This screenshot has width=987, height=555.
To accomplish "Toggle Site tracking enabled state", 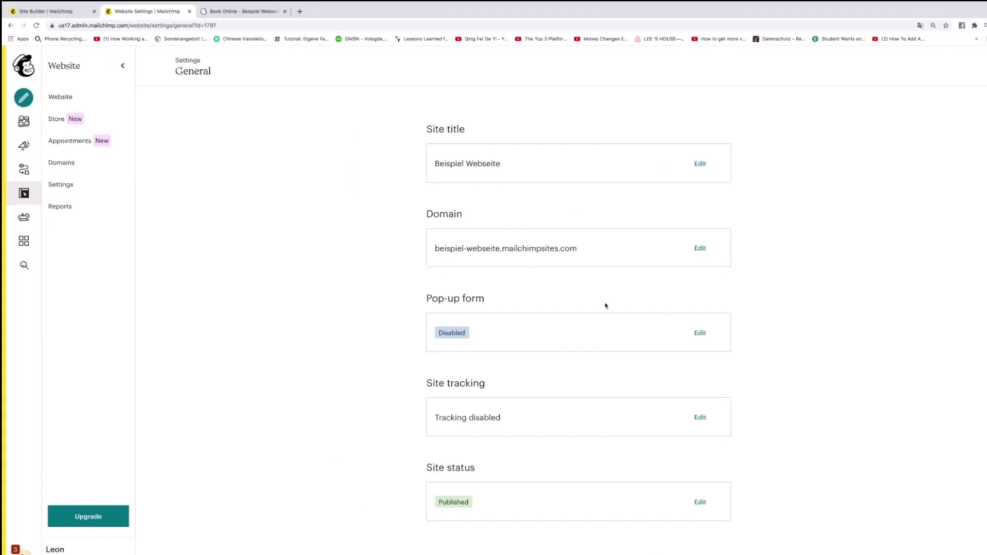I will (x=700, y=417).
